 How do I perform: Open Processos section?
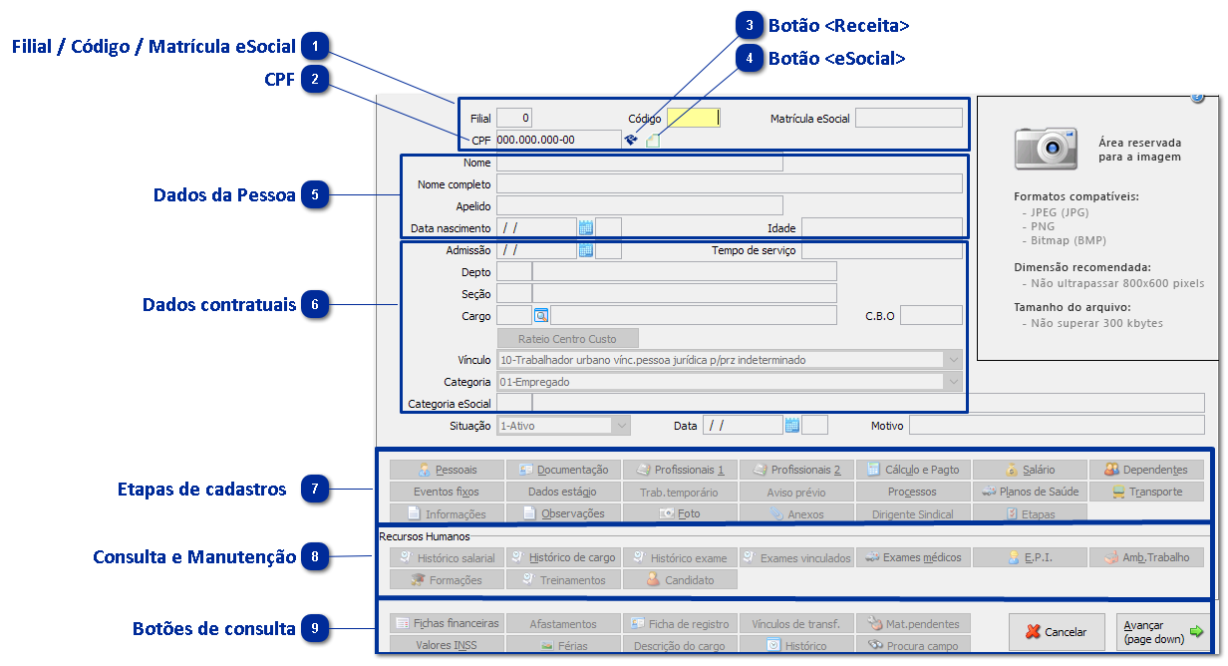coord(913,492)
